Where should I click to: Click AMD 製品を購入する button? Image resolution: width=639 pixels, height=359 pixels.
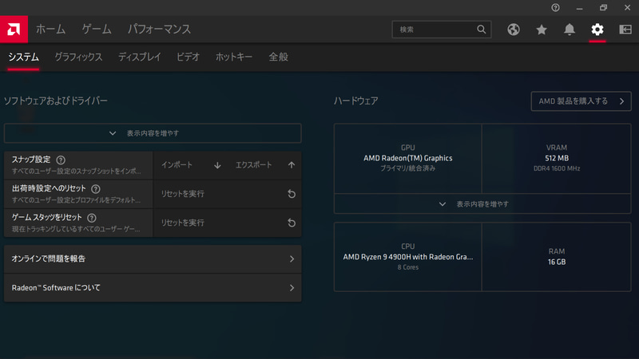[581, 101]
